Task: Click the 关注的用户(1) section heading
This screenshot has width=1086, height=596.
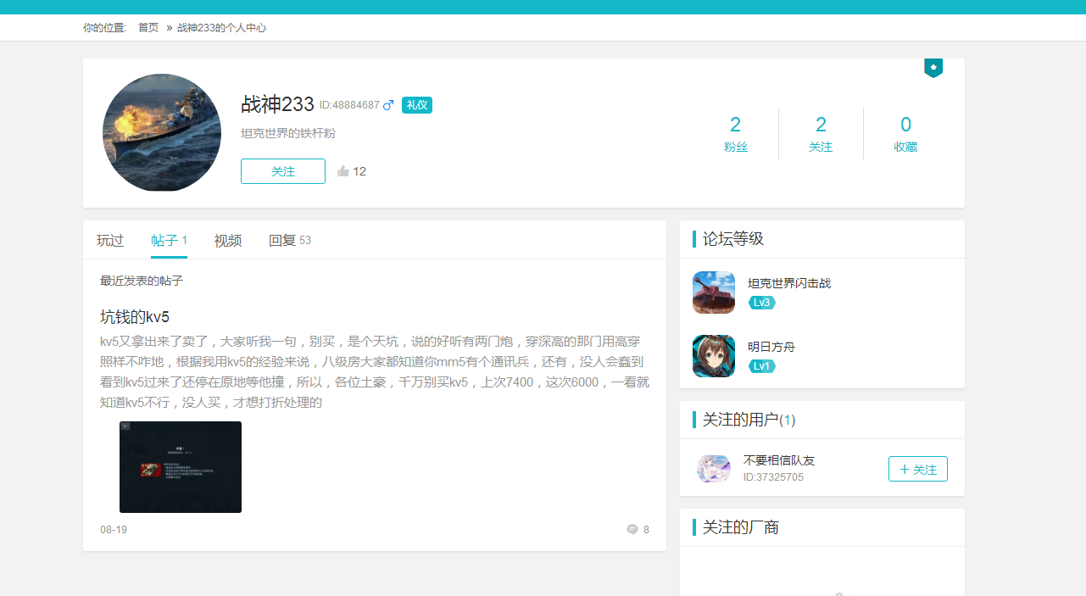Action: 749,420
